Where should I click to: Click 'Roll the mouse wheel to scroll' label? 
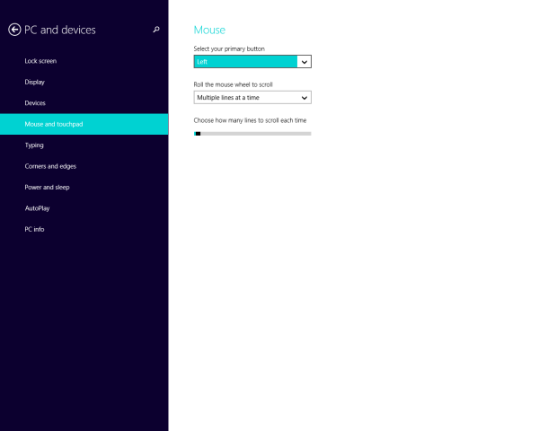pos(233,84)
